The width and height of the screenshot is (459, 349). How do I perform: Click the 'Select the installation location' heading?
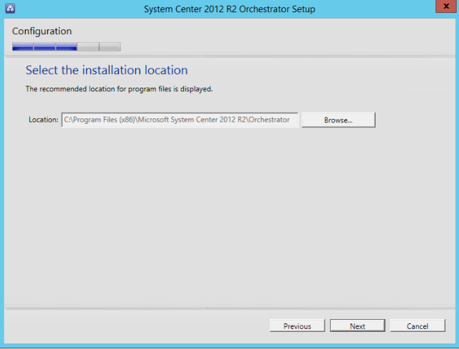coord(106,71)
